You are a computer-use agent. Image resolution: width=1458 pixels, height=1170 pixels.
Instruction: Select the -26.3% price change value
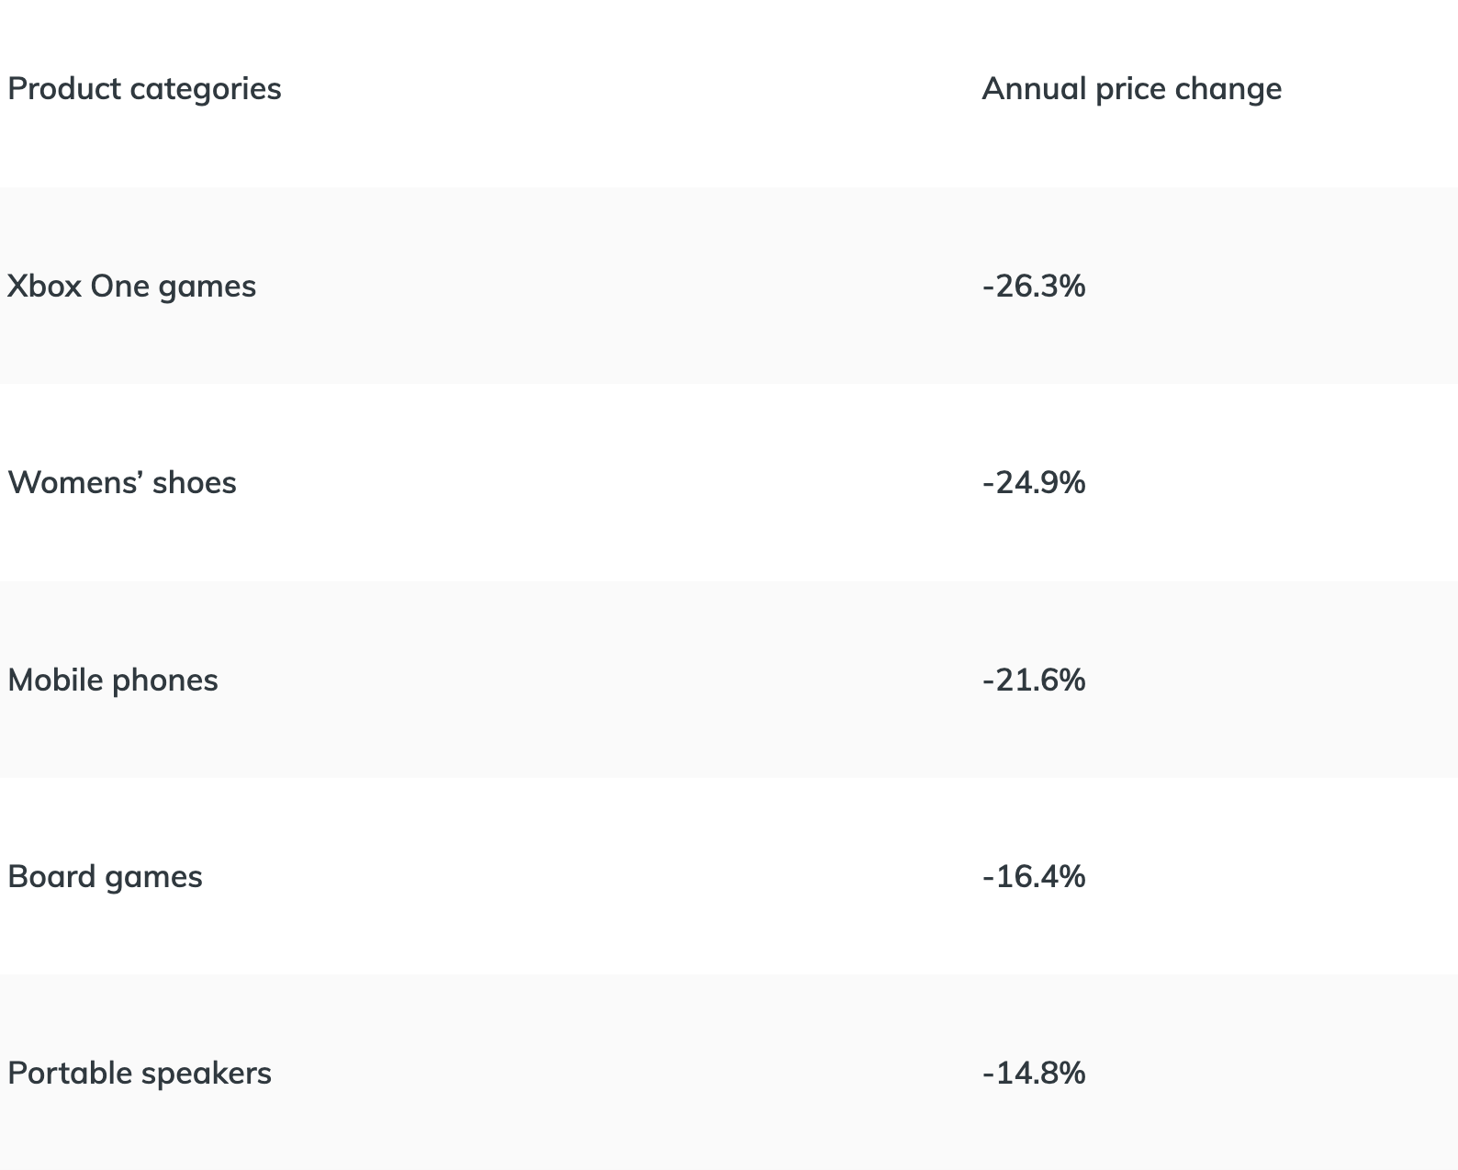click(1034, 287)
